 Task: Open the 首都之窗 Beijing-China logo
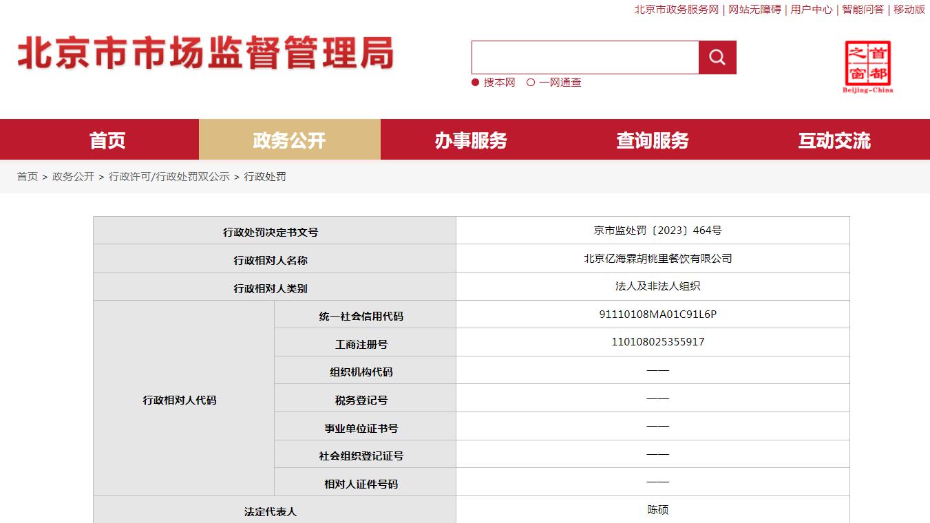(x=867, y=67)
